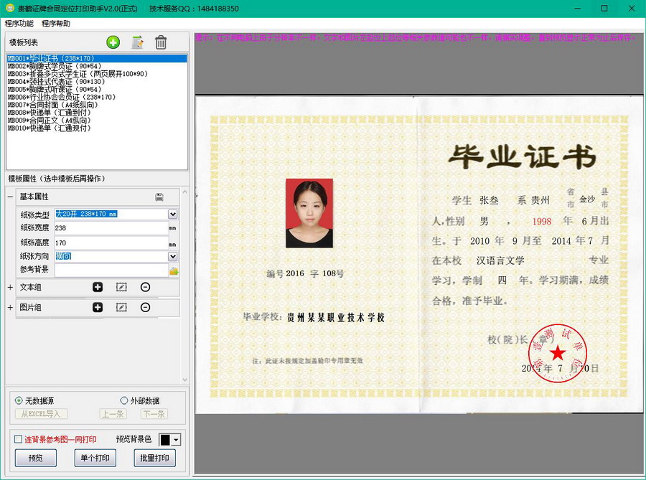This screenshot has height=480, width=646.
Task: Open 程序功能 menu
Action: pyautogui.click(x=19, y=24)
